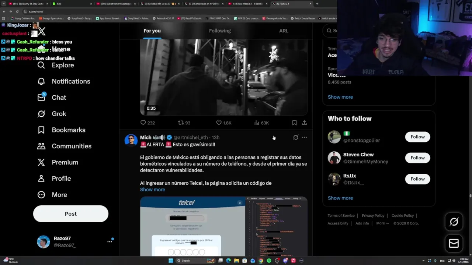Viewport: 472px width, 265px height.
Task: Open Steven Chew's profile
Action: (358, 155)
